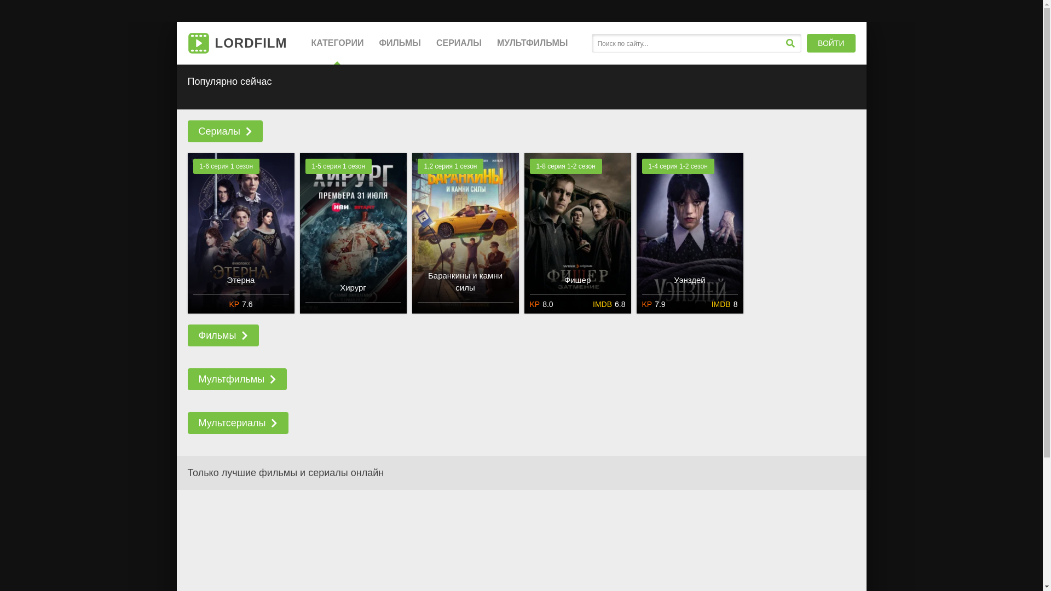Click the Этерна title text
The height and width of the screenshot is (591, 1051).
241,280
